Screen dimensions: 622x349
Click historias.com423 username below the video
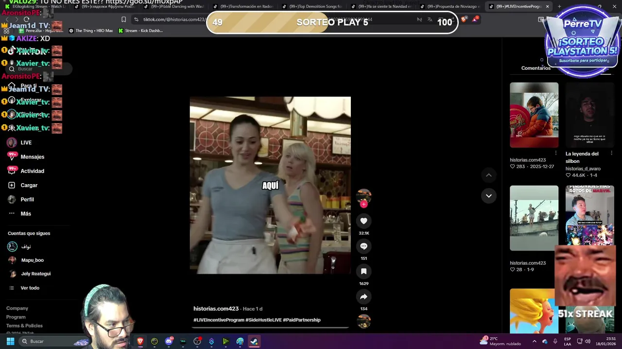click(x=216, y=309)
